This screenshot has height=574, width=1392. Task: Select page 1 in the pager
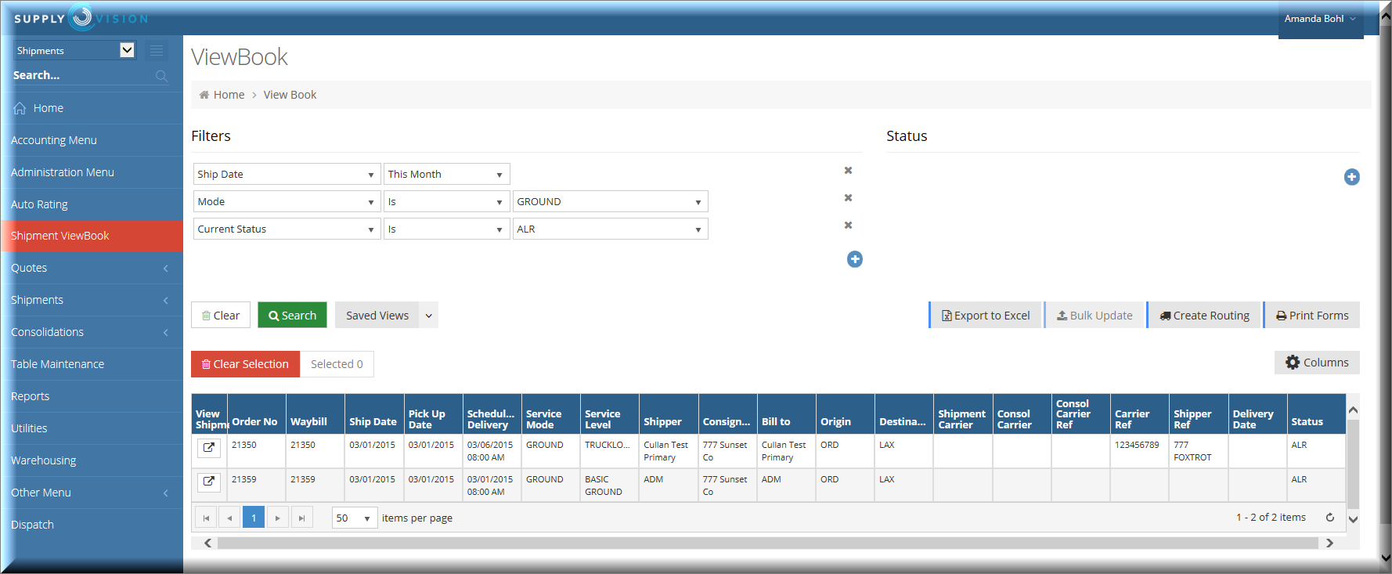click(x=254, y=518)
